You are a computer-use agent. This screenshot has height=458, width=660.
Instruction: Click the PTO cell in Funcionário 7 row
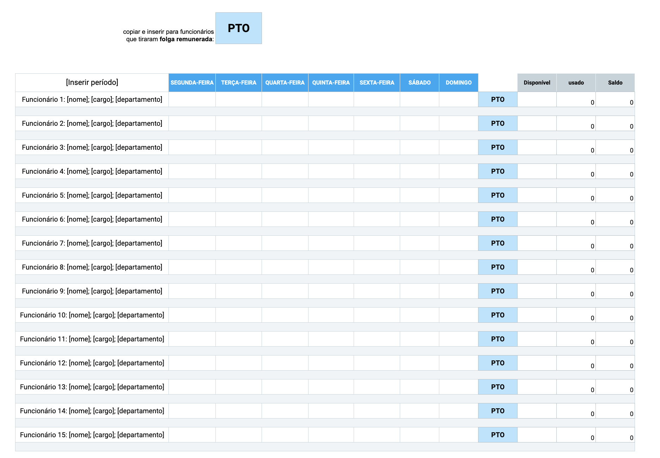pyautogui.click(x=498, y=243)
